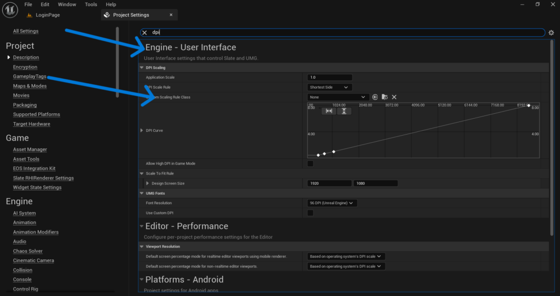This screenshot has width=560, height=296.
Task: Open All Settings link
Action: click(26, 31)
